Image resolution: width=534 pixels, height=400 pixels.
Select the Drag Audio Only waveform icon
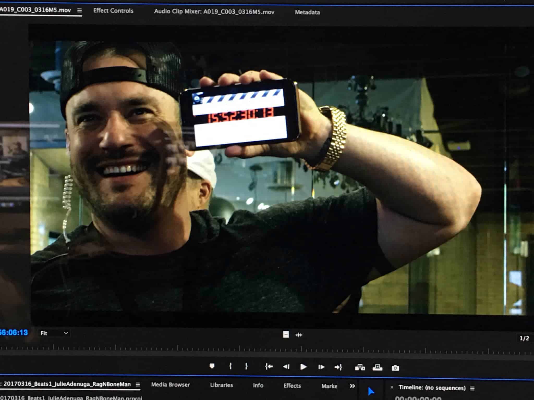point(299,335)
